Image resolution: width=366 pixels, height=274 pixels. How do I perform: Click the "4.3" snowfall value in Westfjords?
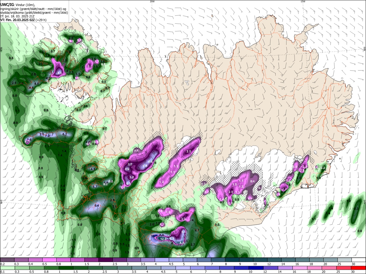pos(59,73)
